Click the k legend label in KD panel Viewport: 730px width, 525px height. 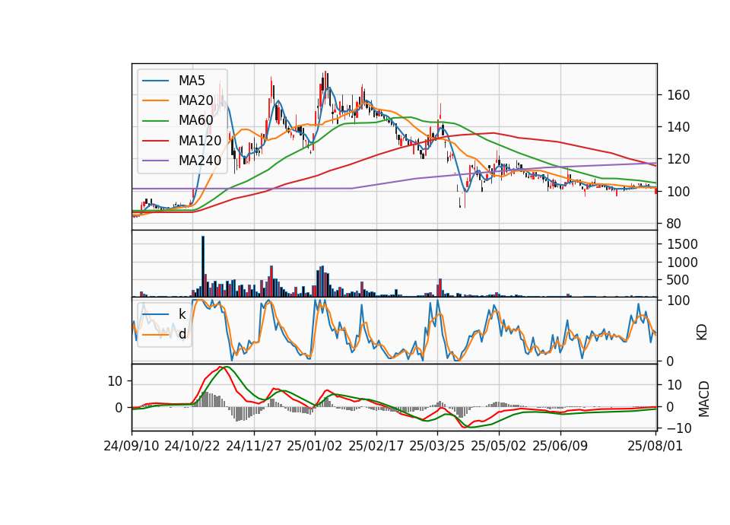point(182,314)
